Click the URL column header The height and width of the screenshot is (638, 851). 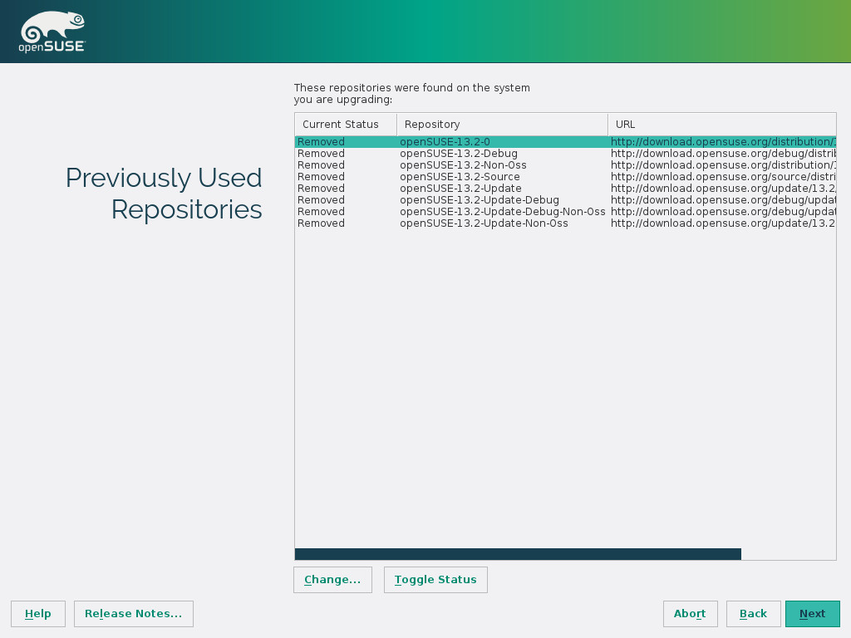[721, 125]
